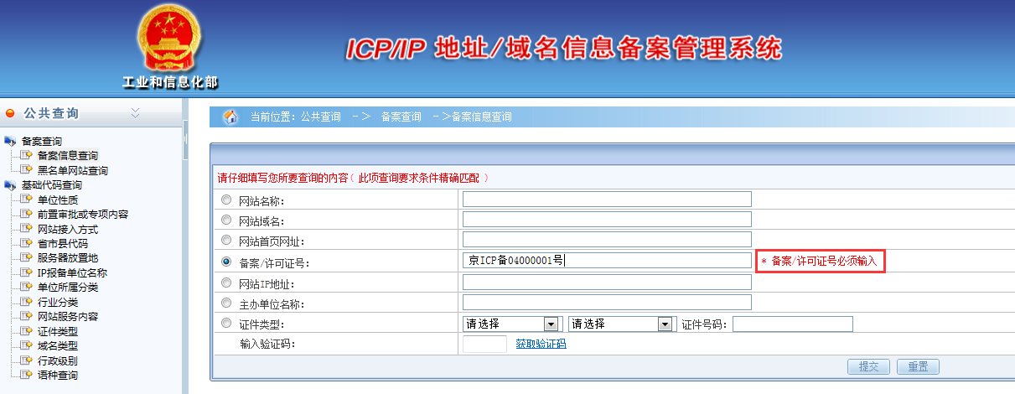1015x394 pixels.
Task: Click the page icon beside 服务器放置地
Action: click(x=26, y=257)
